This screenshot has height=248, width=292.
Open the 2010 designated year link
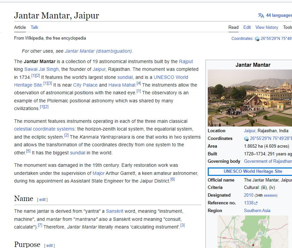[249, 195]
